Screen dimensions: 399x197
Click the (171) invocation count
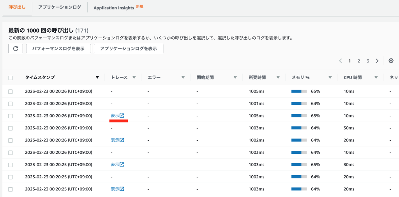pos(82,31)
